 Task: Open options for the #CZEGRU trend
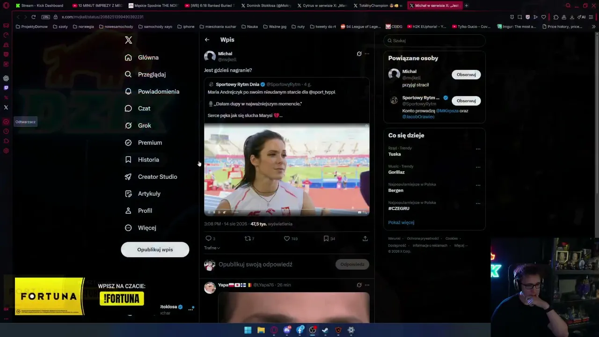(478, 204)
